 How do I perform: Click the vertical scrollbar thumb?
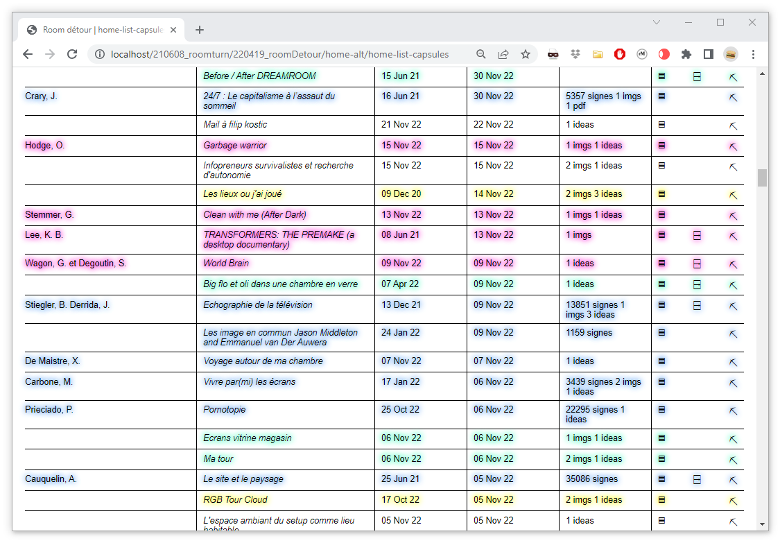[x=763, y=178]
